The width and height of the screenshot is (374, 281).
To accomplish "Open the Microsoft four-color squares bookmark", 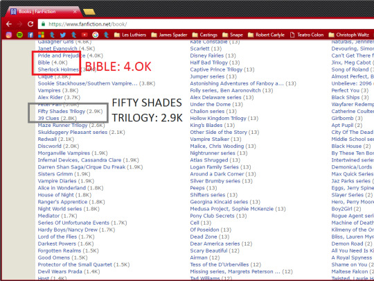I will pyautogui.click(x=41, y=35).
